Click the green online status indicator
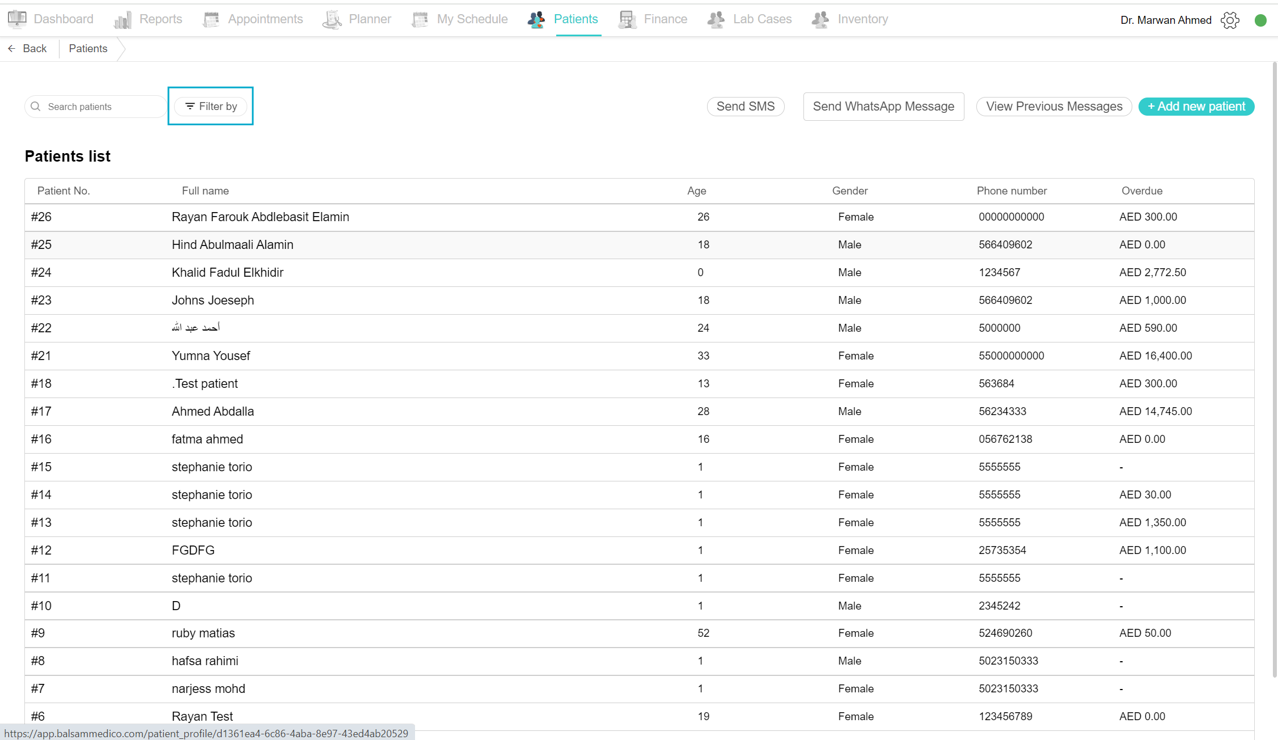1278x740 pixels. pyautogui.click(x=1260, y=20)
